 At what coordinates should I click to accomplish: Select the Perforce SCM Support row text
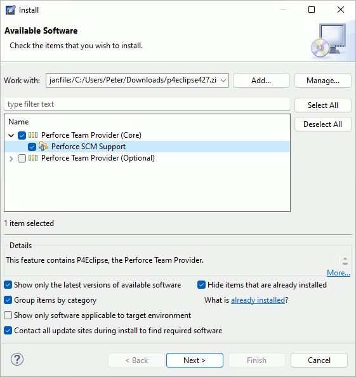(88, 147)
